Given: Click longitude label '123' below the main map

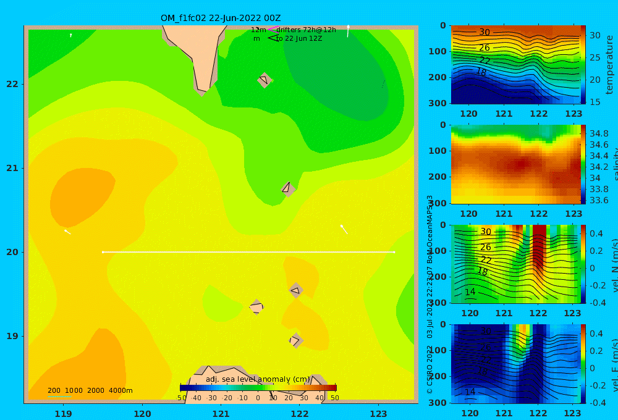Looking at the screenshot, I should 378,414.
